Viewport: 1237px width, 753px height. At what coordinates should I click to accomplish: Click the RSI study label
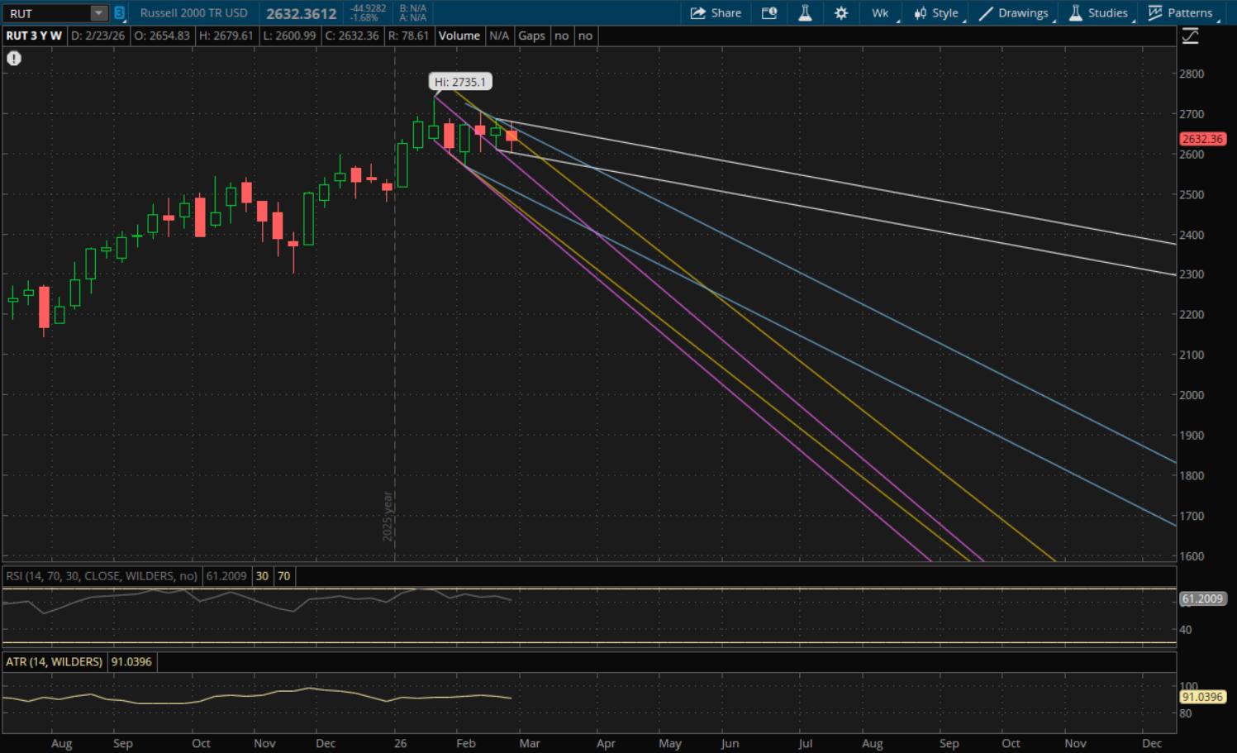tap(102, 576)
